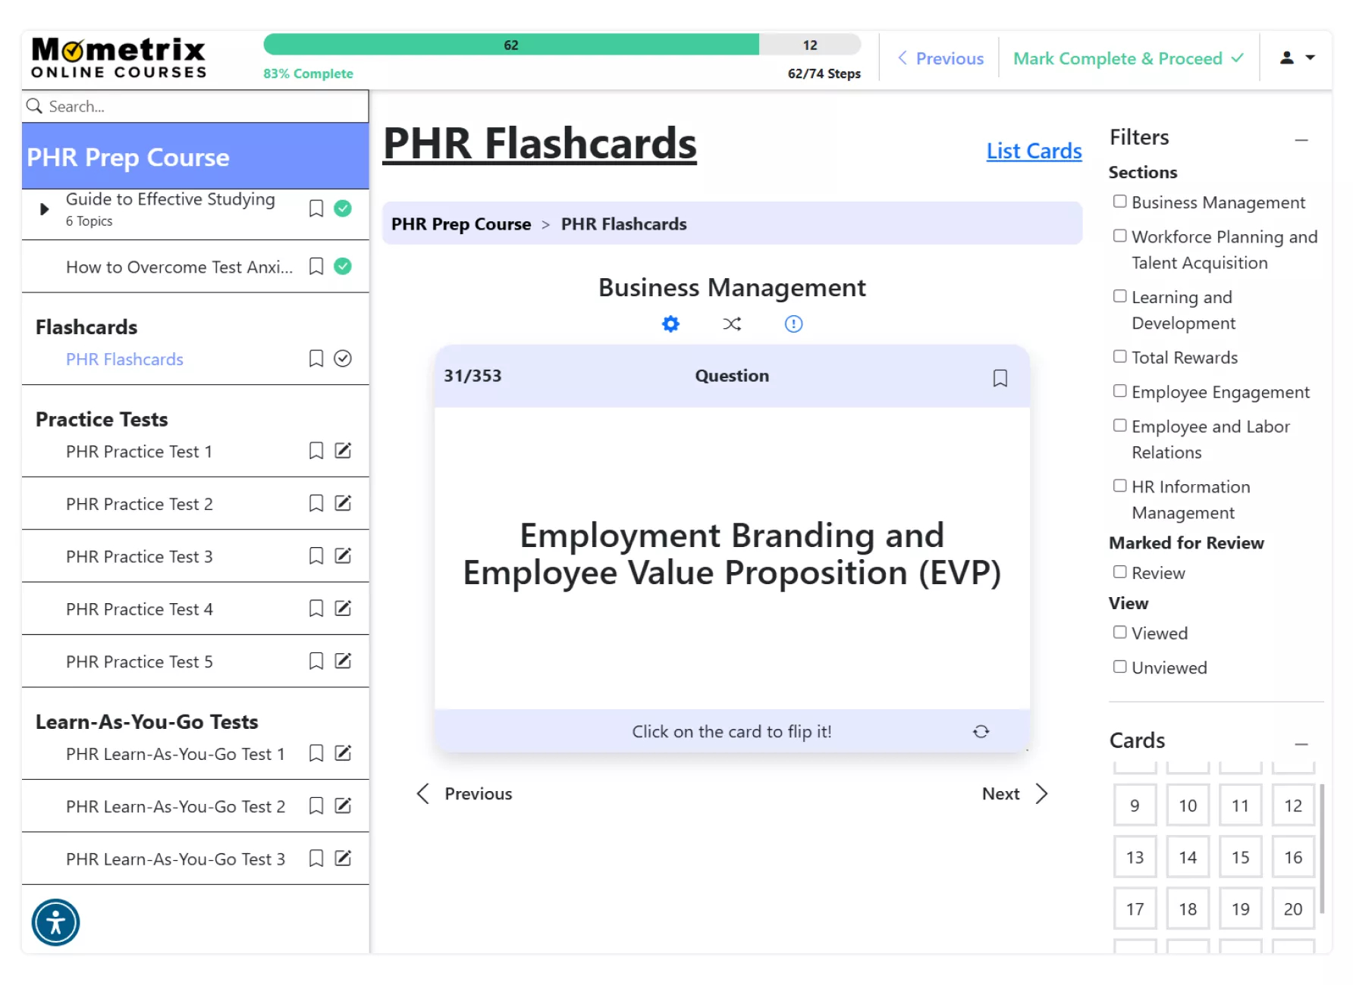Open the accessibility widget
Screen dimensions: 1353x985
pyautogui.click(x=55, y=922)
